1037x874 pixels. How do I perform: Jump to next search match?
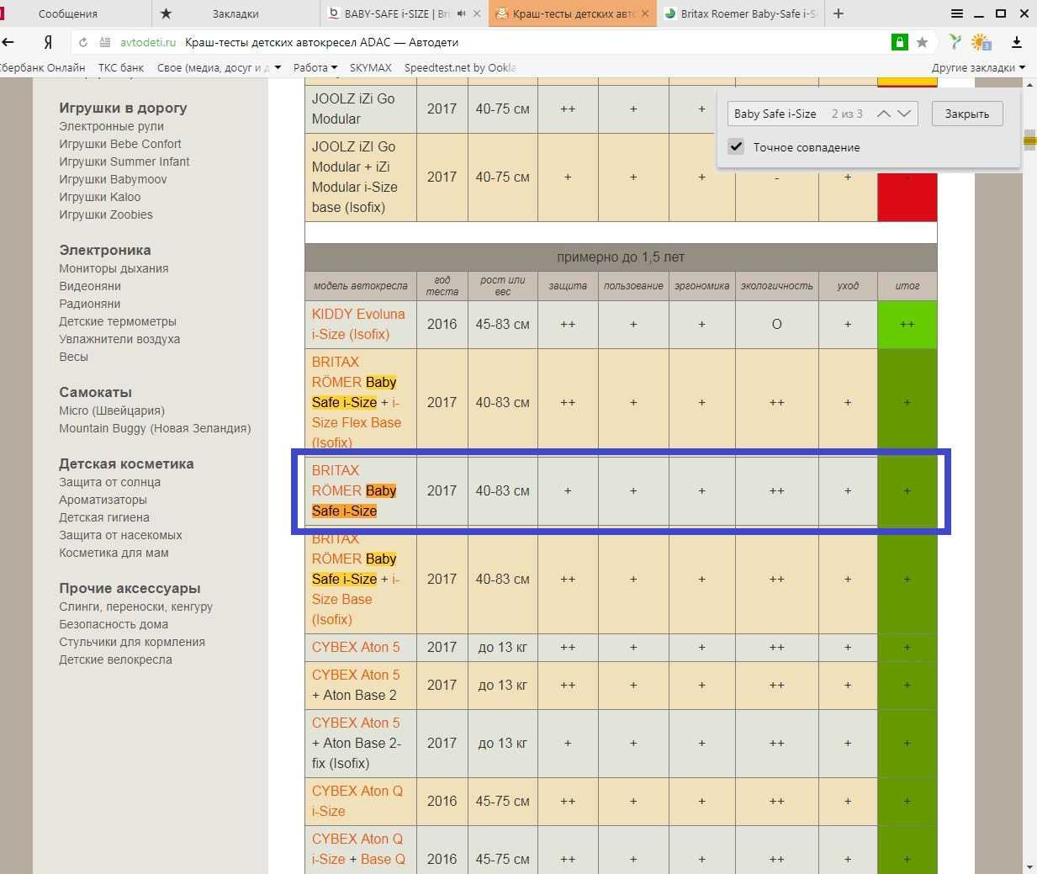pyautogui.click(x=904, y=114)
